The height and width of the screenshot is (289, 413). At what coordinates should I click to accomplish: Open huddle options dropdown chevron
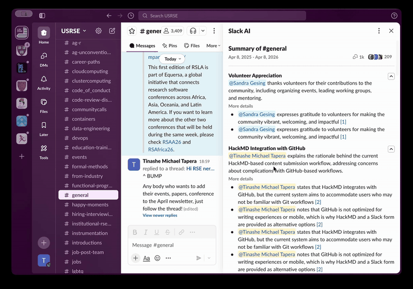(203, 31)
